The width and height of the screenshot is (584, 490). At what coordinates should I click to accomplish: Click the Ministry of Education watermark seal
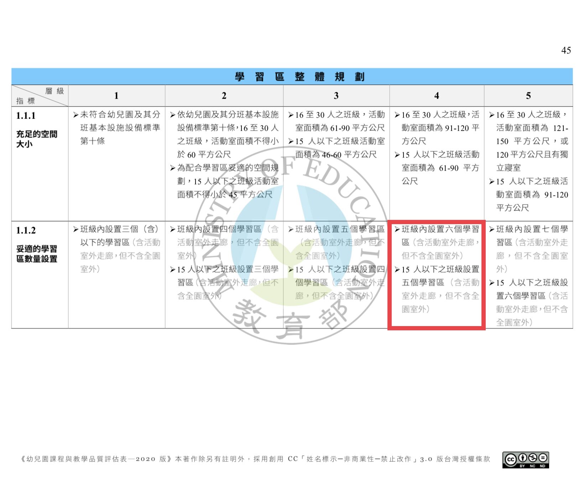291,246
